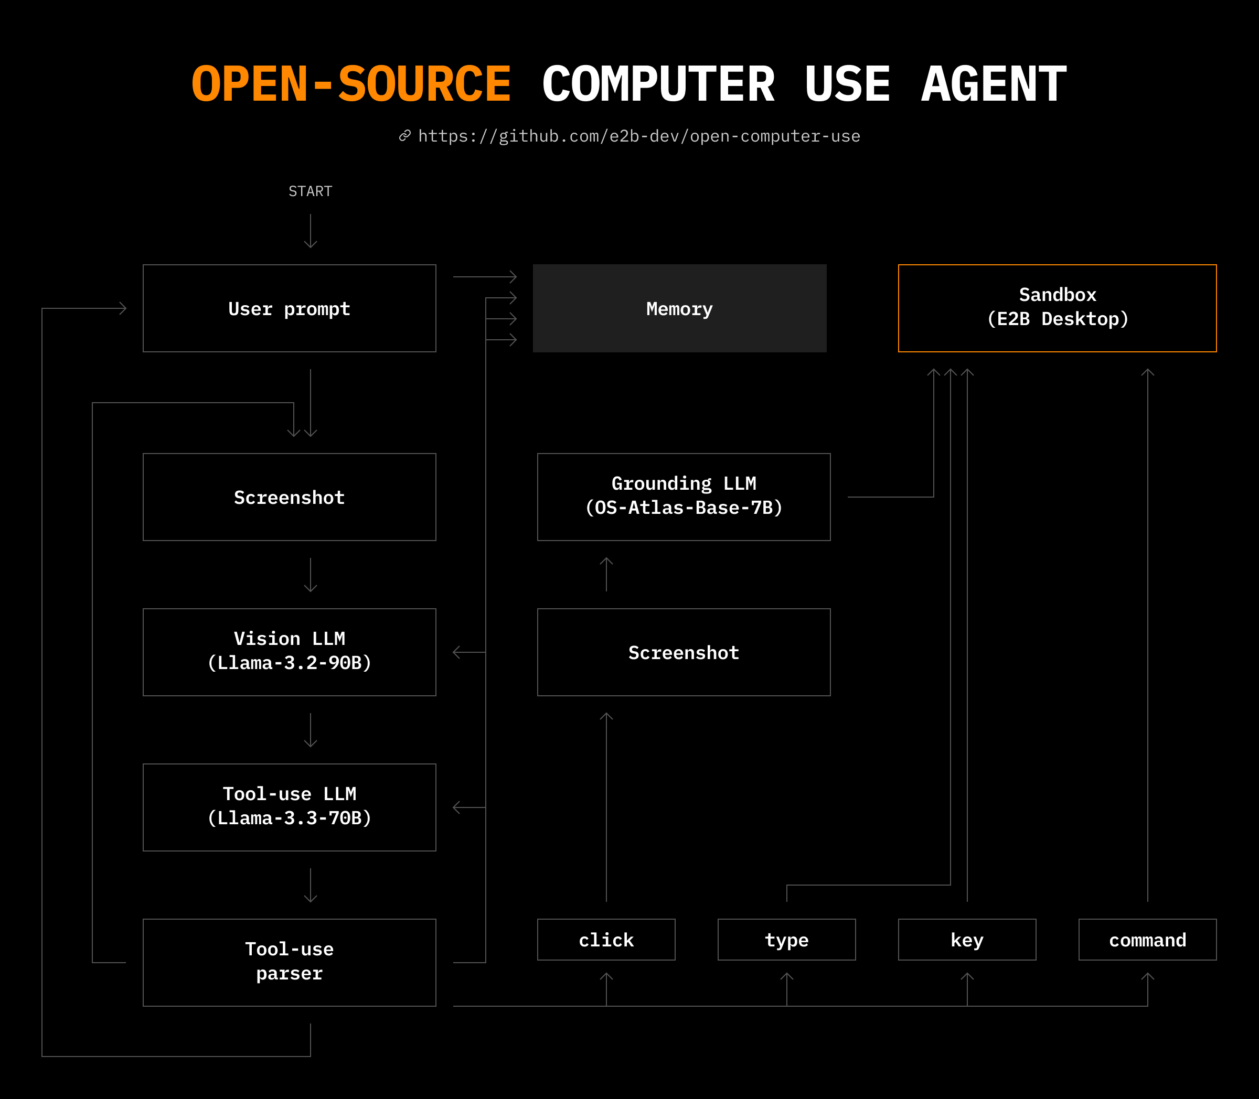Viewport: 1259px width, 1099px height.
Task: Open the github.com/e2b-dev/open-computer-use link
Action: (639, 136)
